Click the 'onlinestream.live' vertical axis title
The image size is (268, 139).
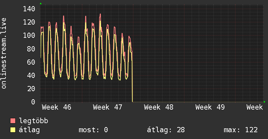(x=4, y=53)
